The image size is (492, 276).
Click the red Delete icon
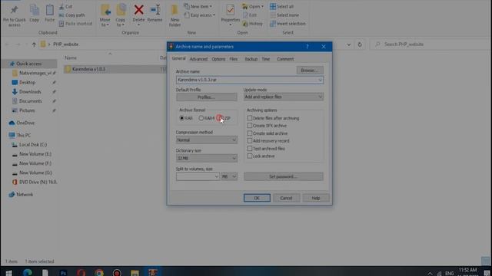click(138, 10)
